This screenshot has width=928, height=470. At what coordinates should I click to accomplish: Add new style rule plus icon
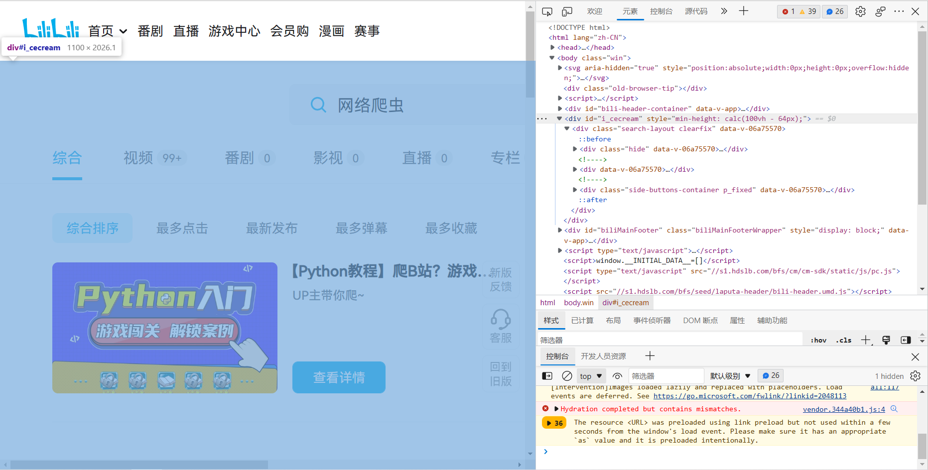coord(866,340)
